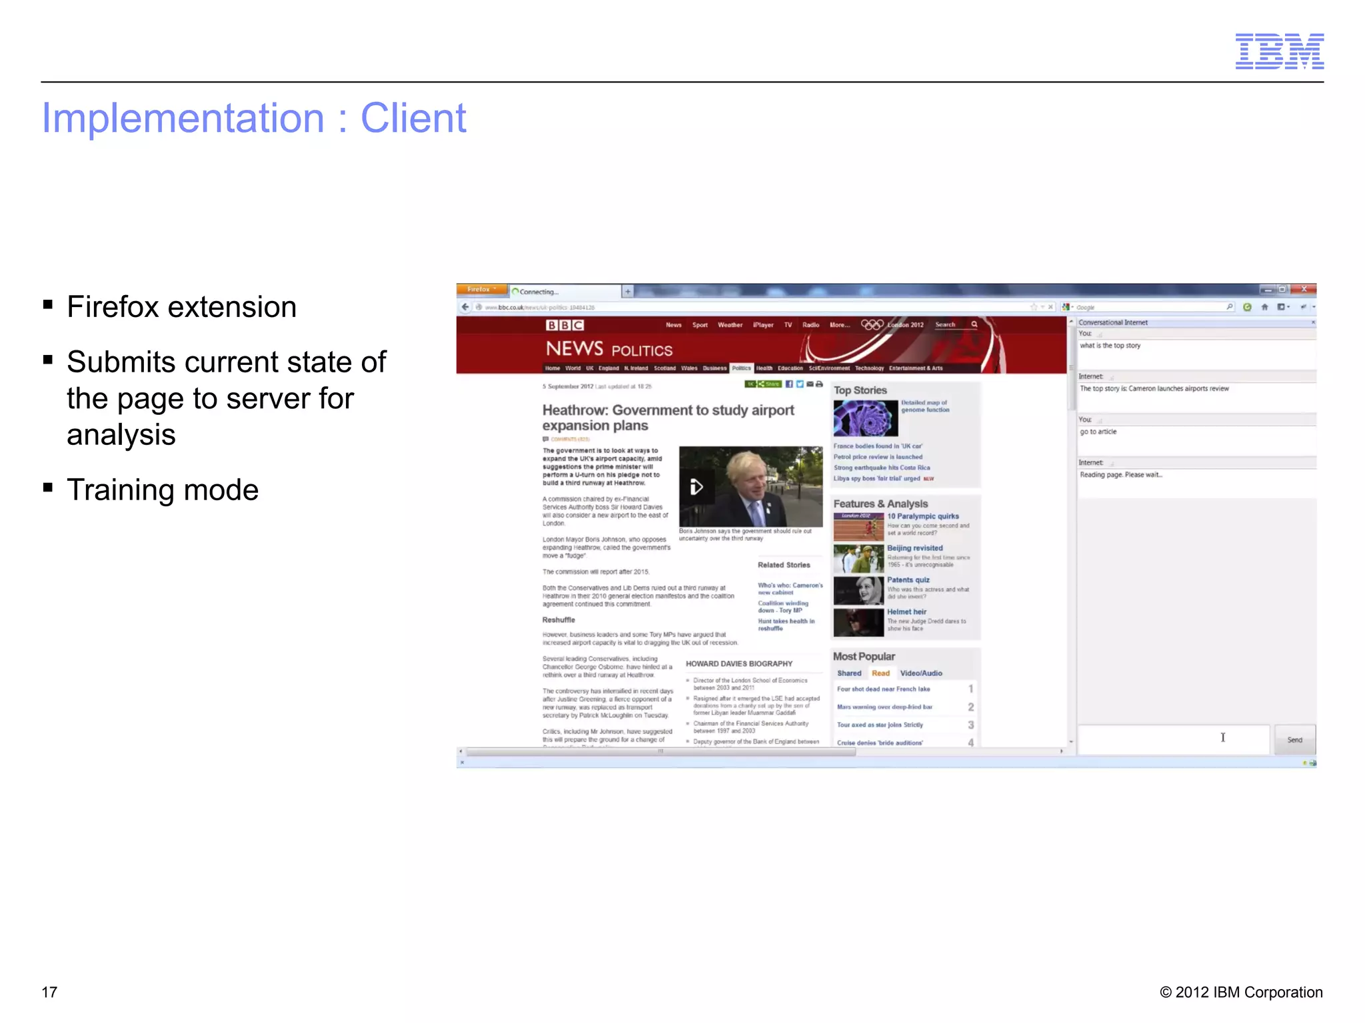The height and width of the screenshot is (1023, 1365).
Task: Bookmark page with the star icon
Action: (x=1034, y=307)
